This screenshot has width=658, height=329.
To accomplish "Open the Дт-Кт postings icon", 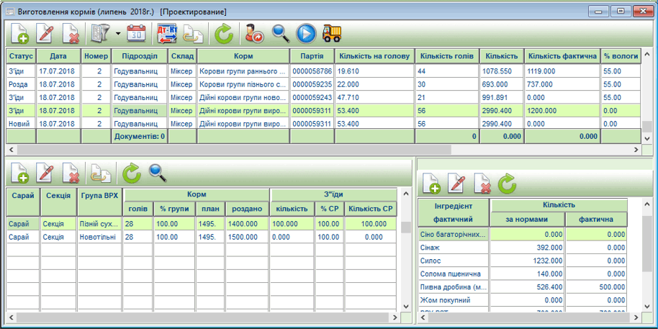I will click(167, 33).
